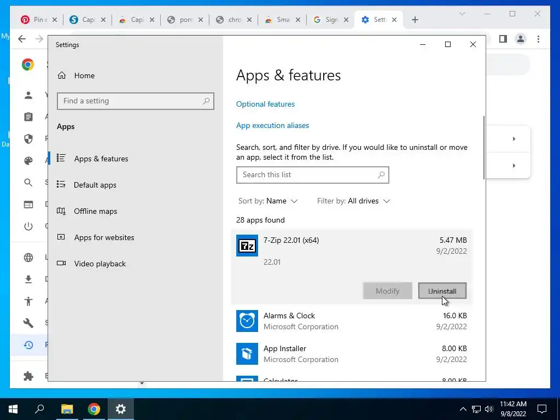560x420 pixels.
Task: Open a new Chrome tab
Action: [415, 20]
